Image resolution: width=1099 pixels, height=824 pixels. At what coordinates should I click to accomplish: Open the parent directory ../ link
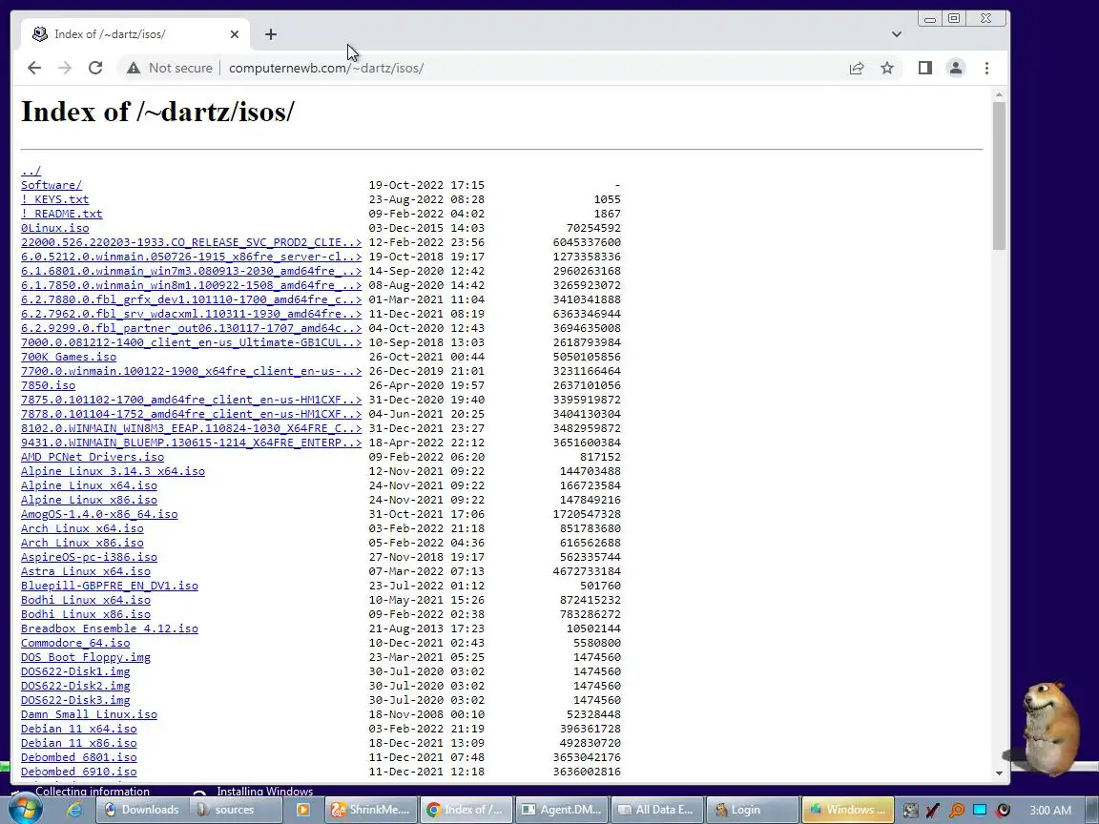click(31, 171)
